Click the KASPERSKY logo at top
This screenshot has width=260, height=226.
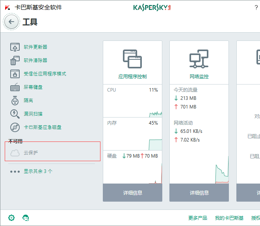click(152, 7)
